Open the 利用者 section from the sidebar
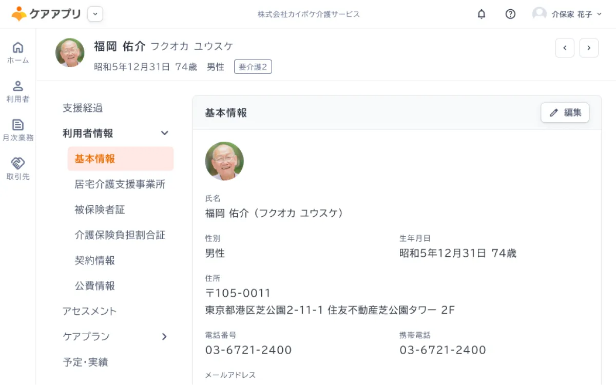This screenshot has height=385, width=616. coord(17,90)
